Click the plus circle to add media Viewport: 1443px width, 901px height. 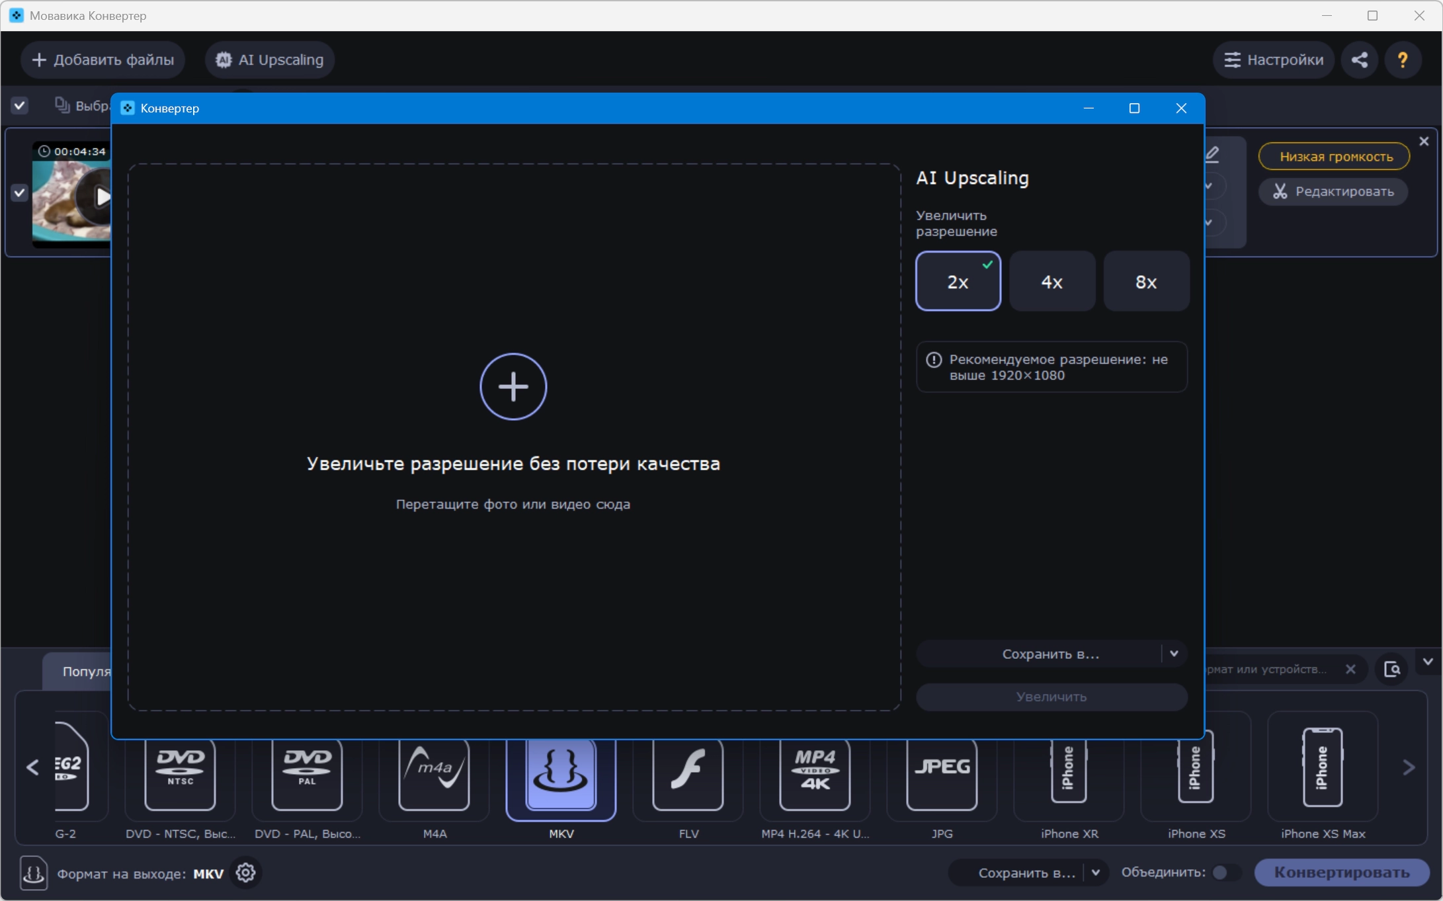pos(513,386)
